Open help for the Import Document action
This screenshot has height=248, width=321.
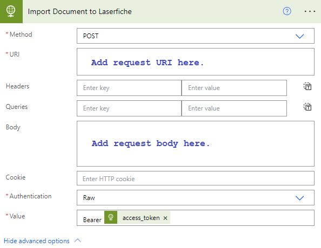287,11
